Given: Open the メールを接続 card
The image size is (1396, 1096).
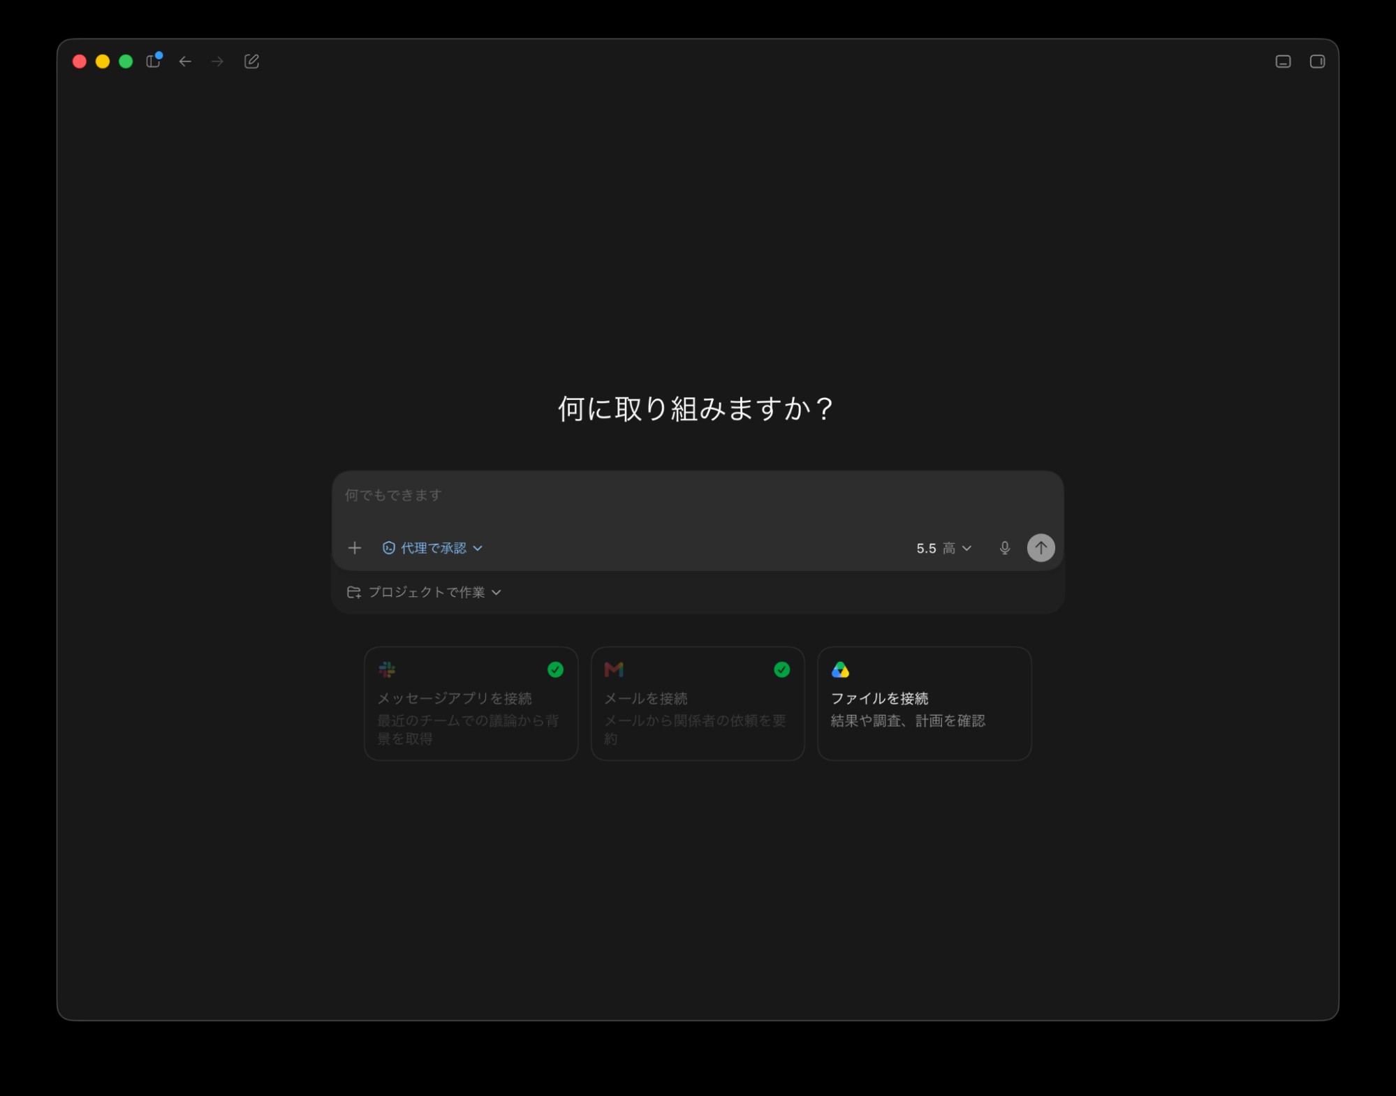Looking at the screenshot, I should tap(697, 704).
